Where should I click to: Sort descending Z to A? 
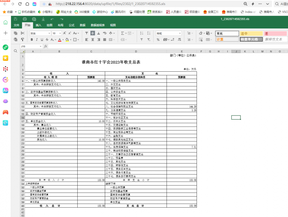pos(149,33)
